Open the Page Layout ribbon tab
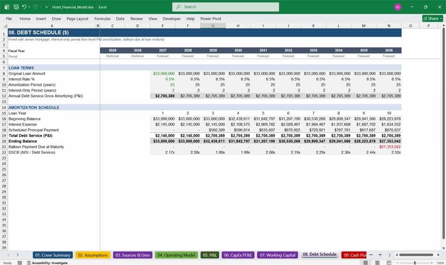Screen dimensions: 446x265 (x=77, y=18)
